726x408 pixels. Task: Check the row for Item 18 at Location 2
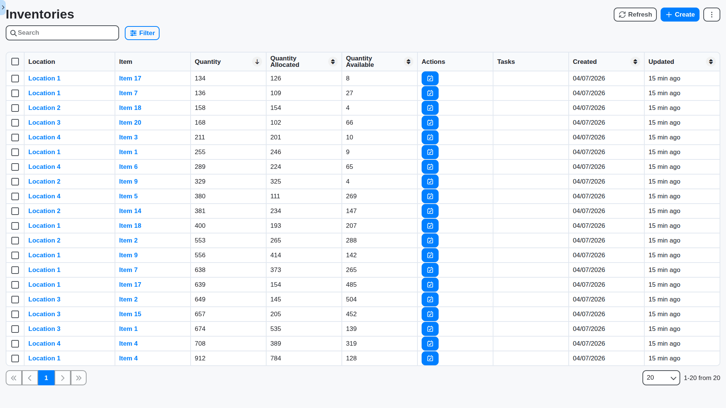[x=15, y=108]
